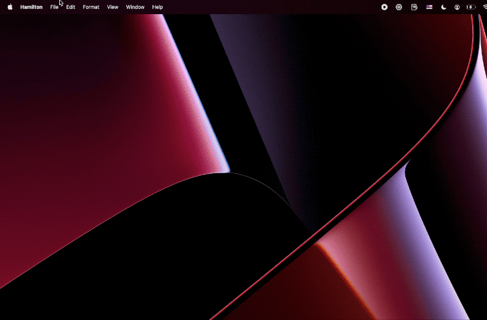Open the File menu

(54, 7)
